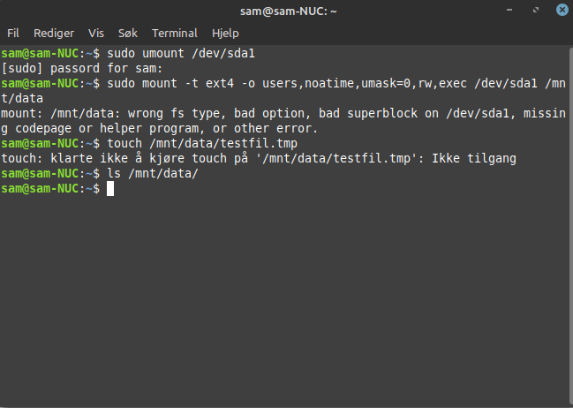Click the 'Ikke tilgang' error text
The image size is (573, 408).
tap(474, 158)
